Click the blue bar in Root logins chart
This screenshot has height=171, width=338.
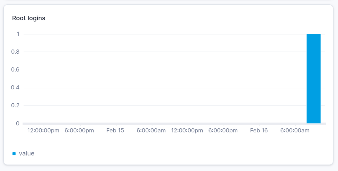[x=314, y=79]
